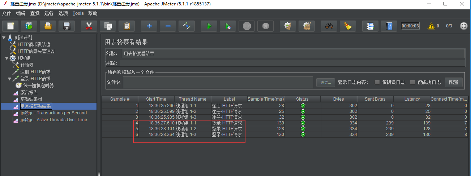Sort by Sample # column header
This screenshot has height=176, width=471.
pyautogui.click(x=120, y=99)
